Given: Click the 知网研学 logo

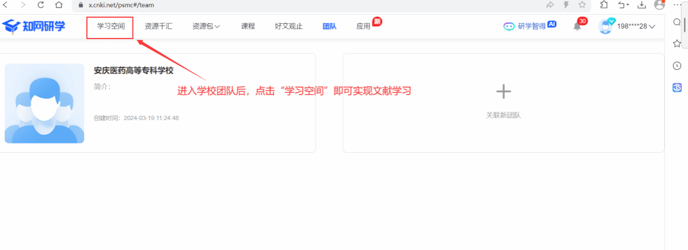Looking at the screenshot, I should tap(34, 26).
